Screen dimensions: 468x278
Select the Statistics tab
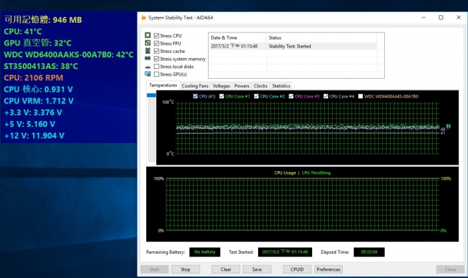coord(281,86)
